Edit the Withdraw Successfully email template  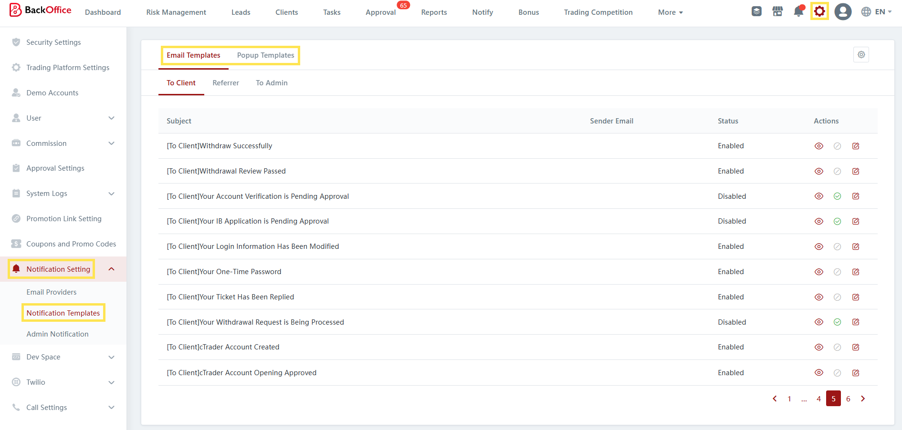[856, 146]
